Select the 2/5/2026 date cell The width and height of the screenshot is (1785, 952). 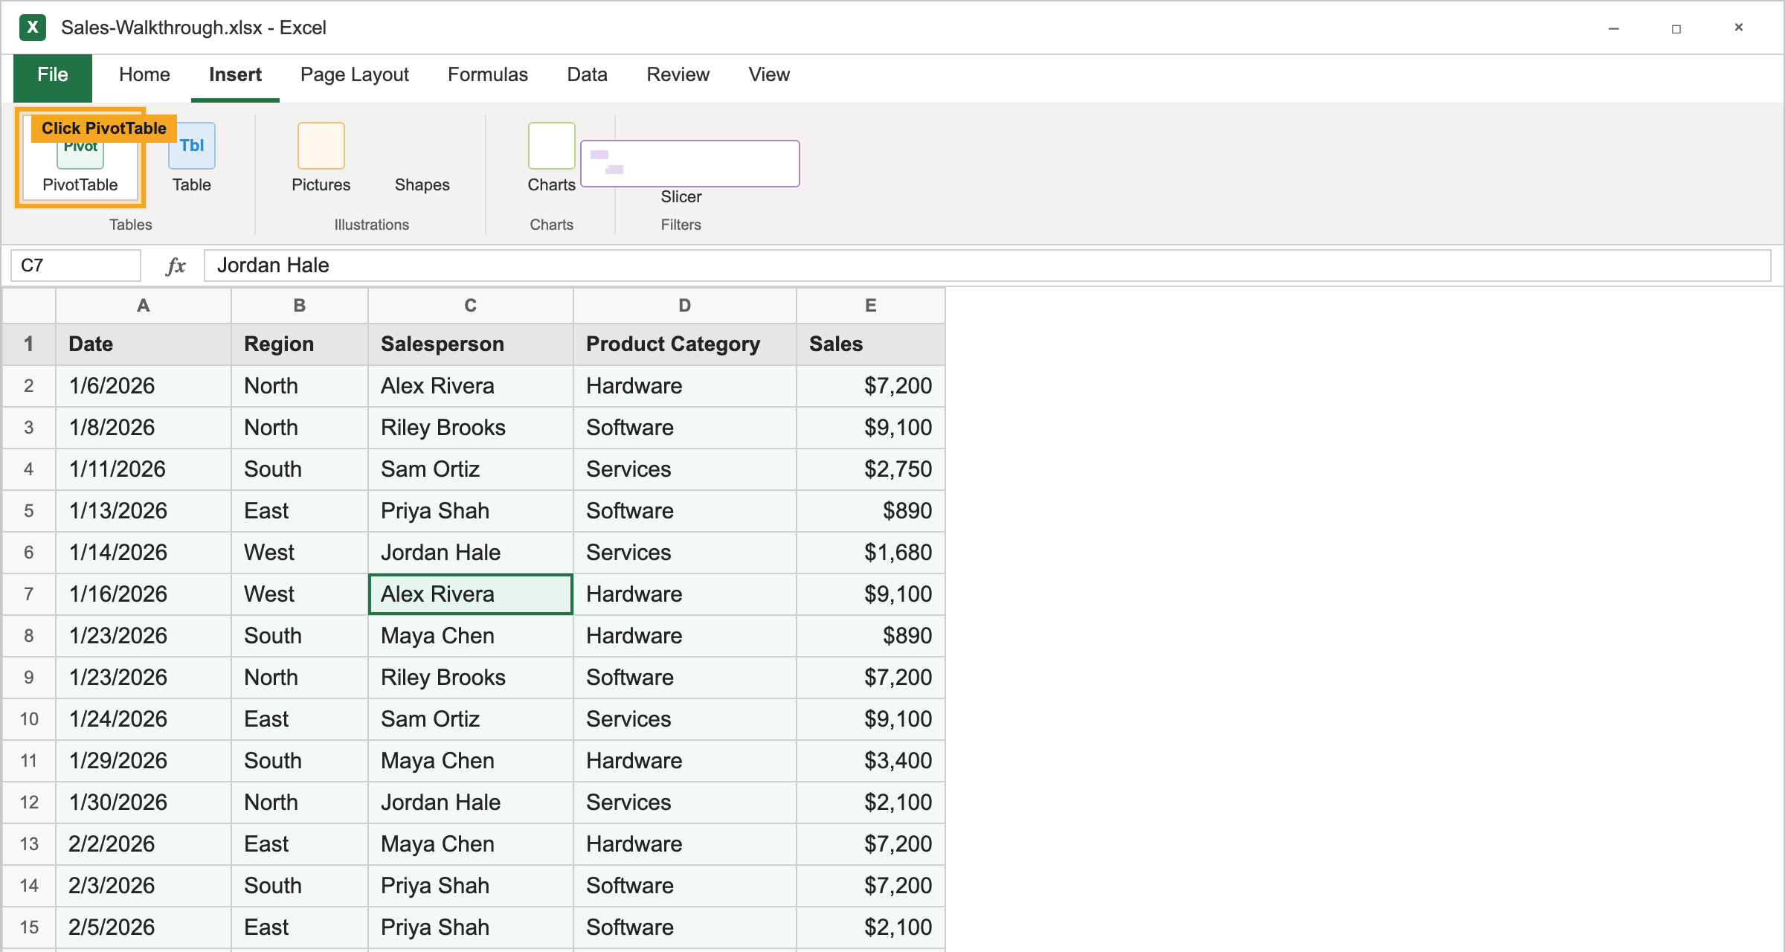tap(144, 927)
